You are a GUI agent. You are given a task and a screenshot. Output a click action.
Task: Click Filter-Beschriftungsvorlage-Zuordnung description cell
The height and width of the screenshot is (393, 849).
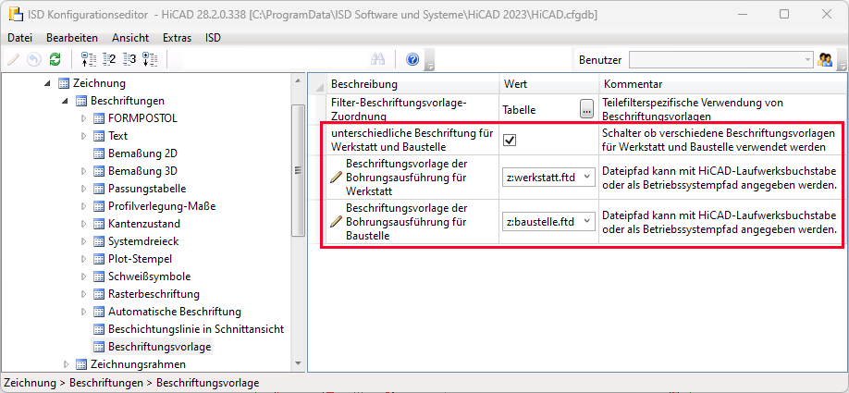tap(412, 109)
